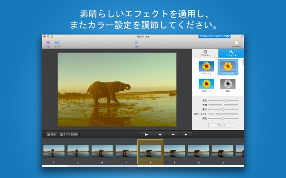Select frame 5 thumbnail in filmstrip
Screen dimensions: 286x178
(x=78, y=151)
